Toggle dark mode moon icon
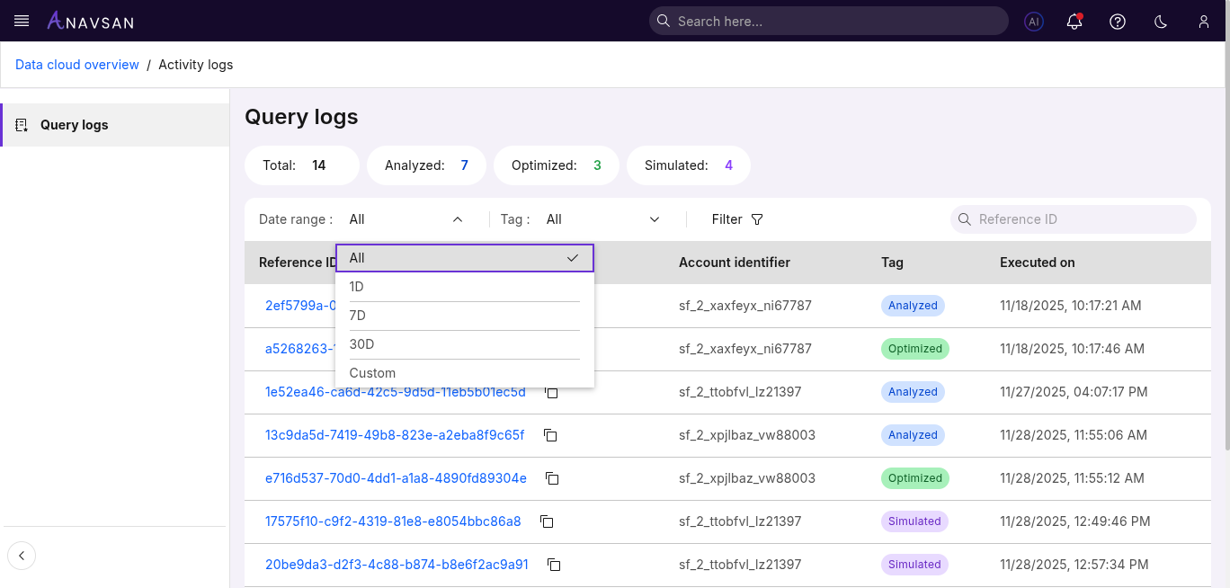 (1161, 22)
